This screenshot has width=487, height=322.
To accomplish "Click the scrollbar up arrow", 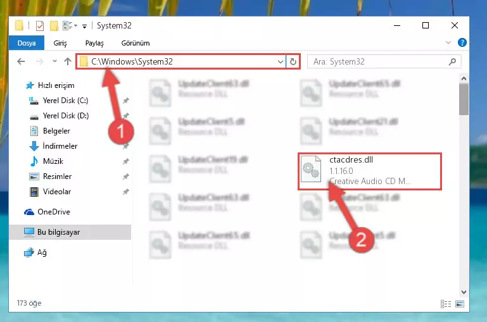I will coord(464,78).
